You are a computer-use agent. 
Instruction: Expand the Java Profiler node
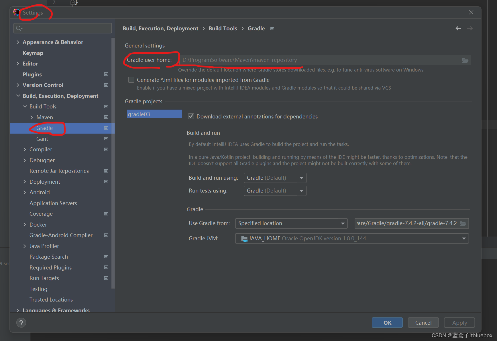click(x=25, y=246)
